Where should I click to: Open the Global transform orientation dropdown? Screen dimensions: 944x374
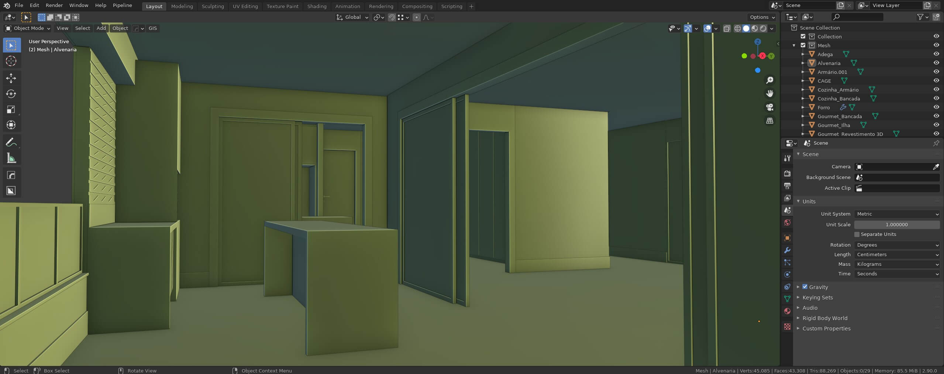pos(352,17)
